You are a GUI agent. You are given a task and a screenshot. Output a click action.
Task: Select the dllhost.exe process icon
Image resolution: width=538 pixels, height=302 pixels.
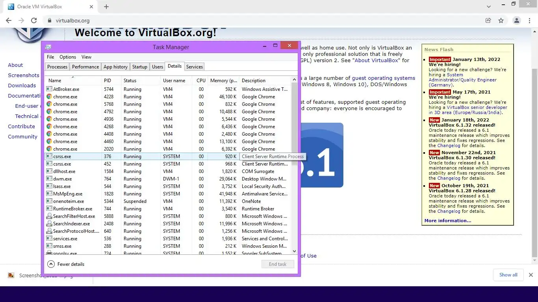49,171
